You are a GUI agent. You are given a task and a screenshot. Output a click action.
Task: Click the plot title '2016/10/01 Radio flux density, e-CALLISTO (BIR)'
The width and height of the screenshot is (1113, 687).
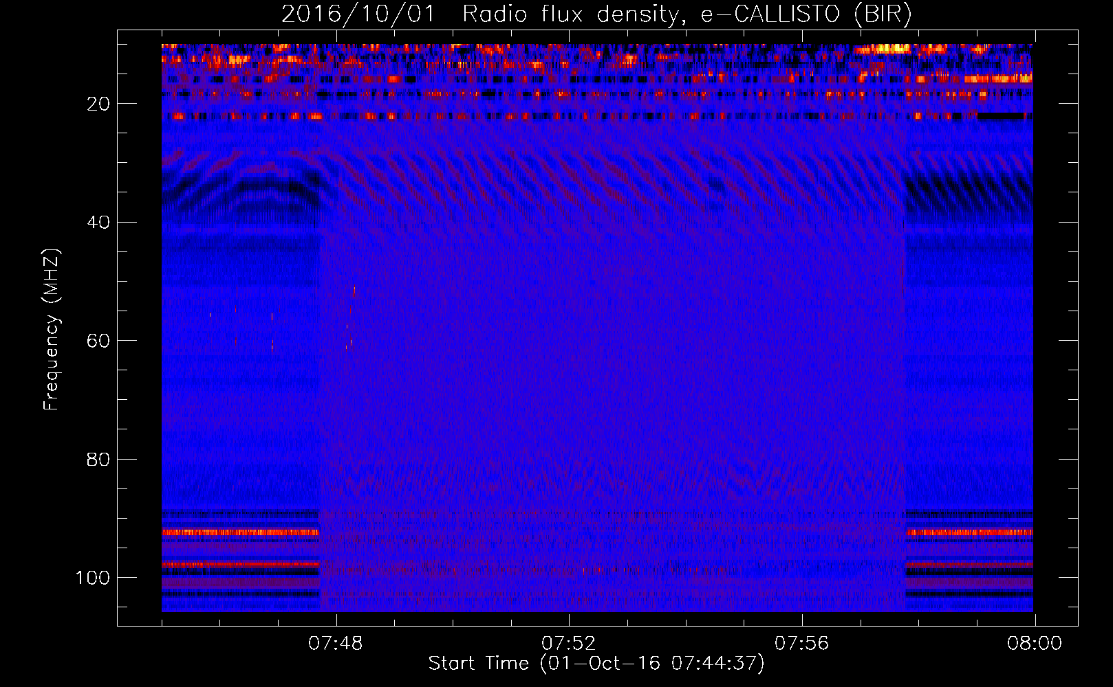point(596,14)
